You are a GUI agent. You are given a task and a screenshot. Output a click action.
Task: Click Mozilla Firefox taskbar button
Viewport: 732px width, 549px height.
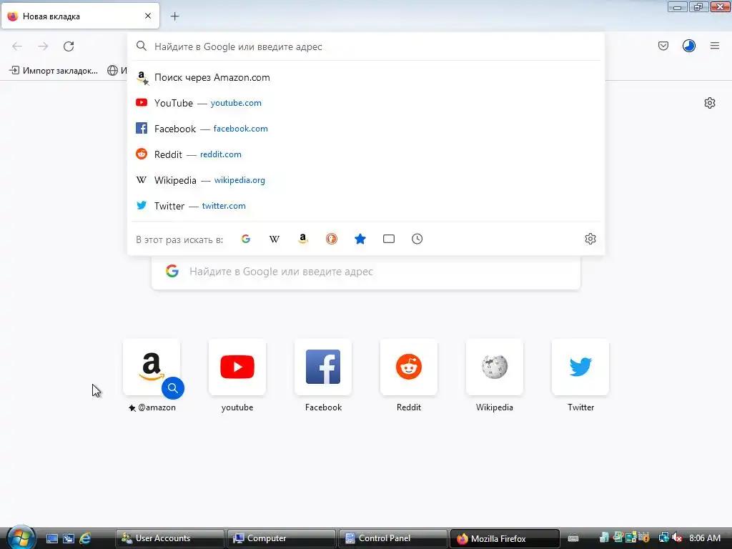[505, 538]
